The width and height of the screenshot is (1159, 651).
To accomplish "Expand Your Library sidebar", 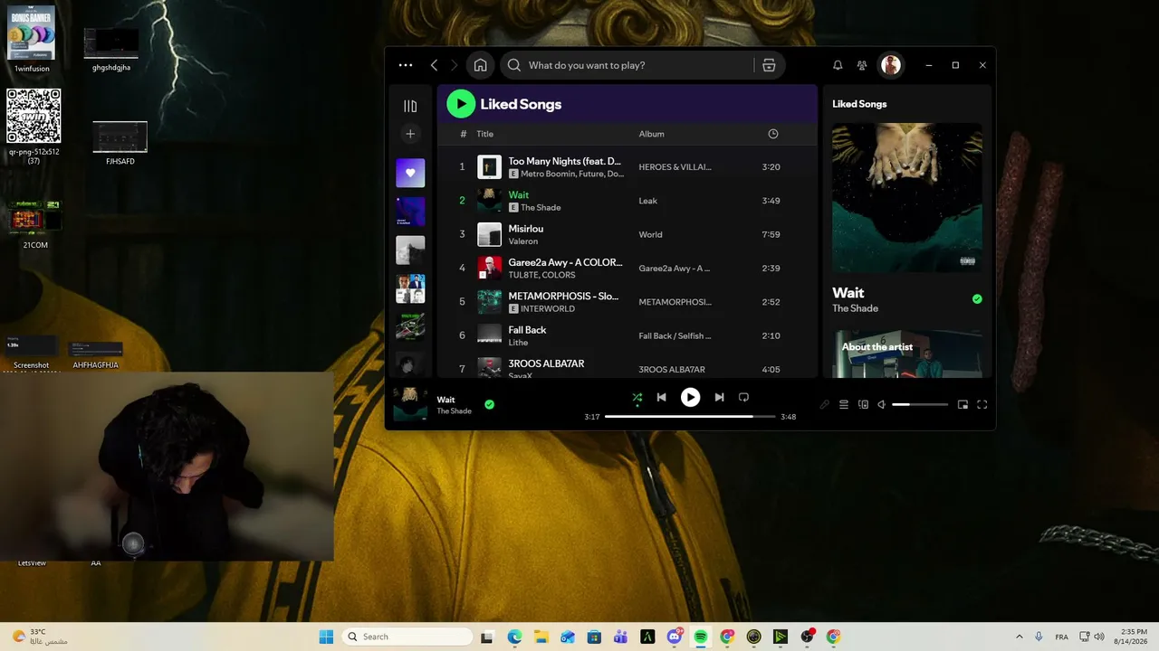I will click(410, 106).
